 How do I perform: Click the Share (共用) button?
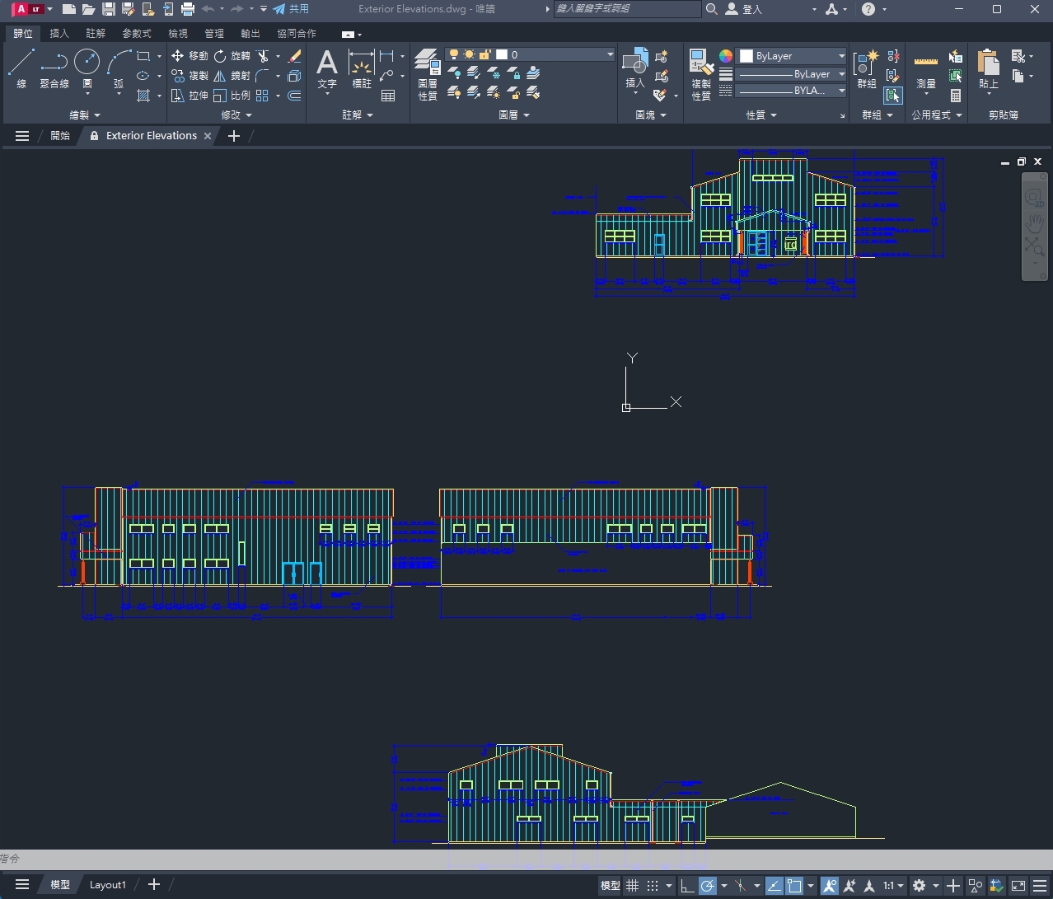tap(291, 9)
